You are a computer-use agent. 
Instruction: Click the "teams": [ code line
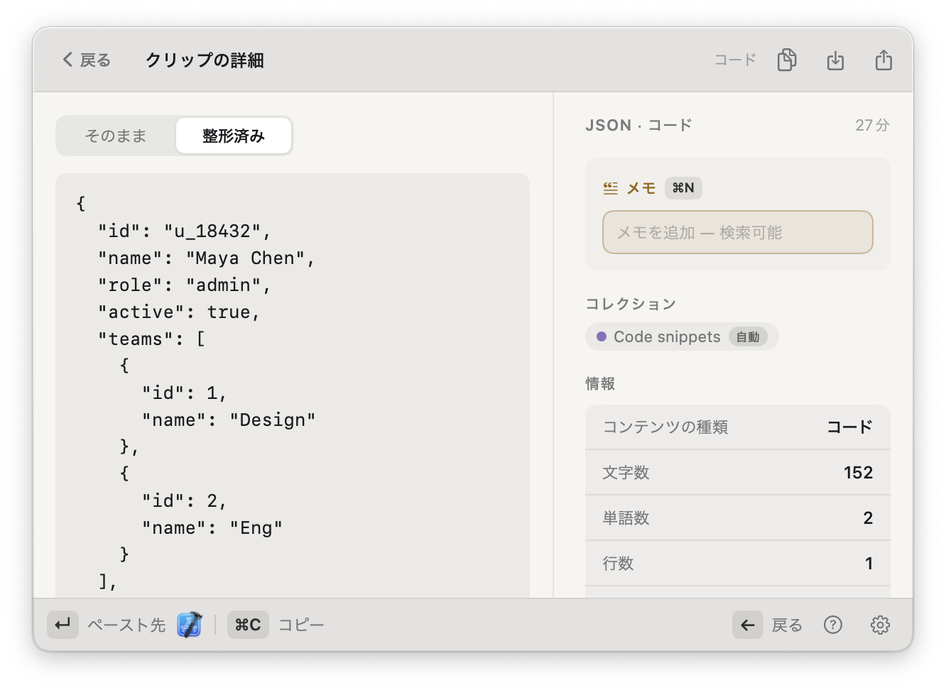click(x=151, y=339)
